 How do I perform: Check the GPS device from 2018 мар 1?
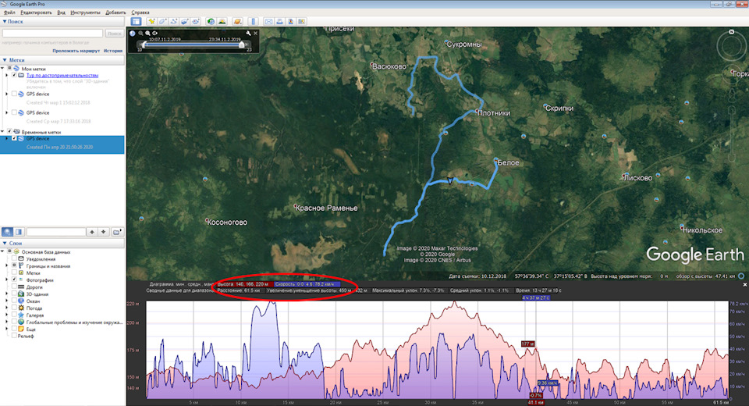[x=14, y=94]
